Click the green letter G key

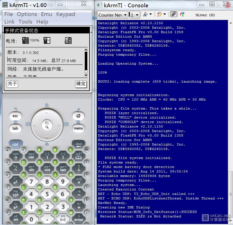coord(71,162)
